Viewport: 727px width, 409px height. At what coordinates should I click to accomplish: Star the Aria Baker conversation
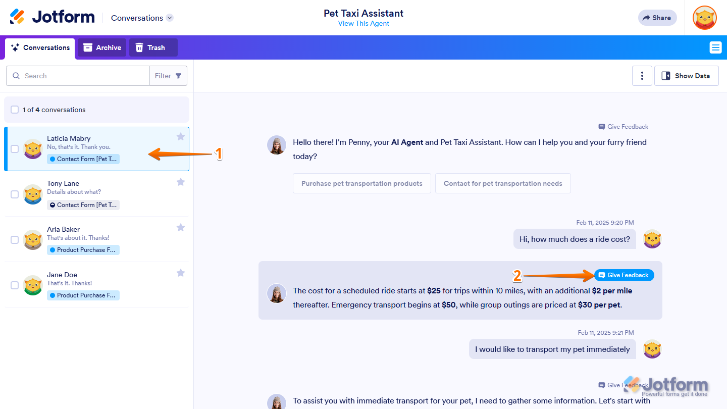click(181, 228)
